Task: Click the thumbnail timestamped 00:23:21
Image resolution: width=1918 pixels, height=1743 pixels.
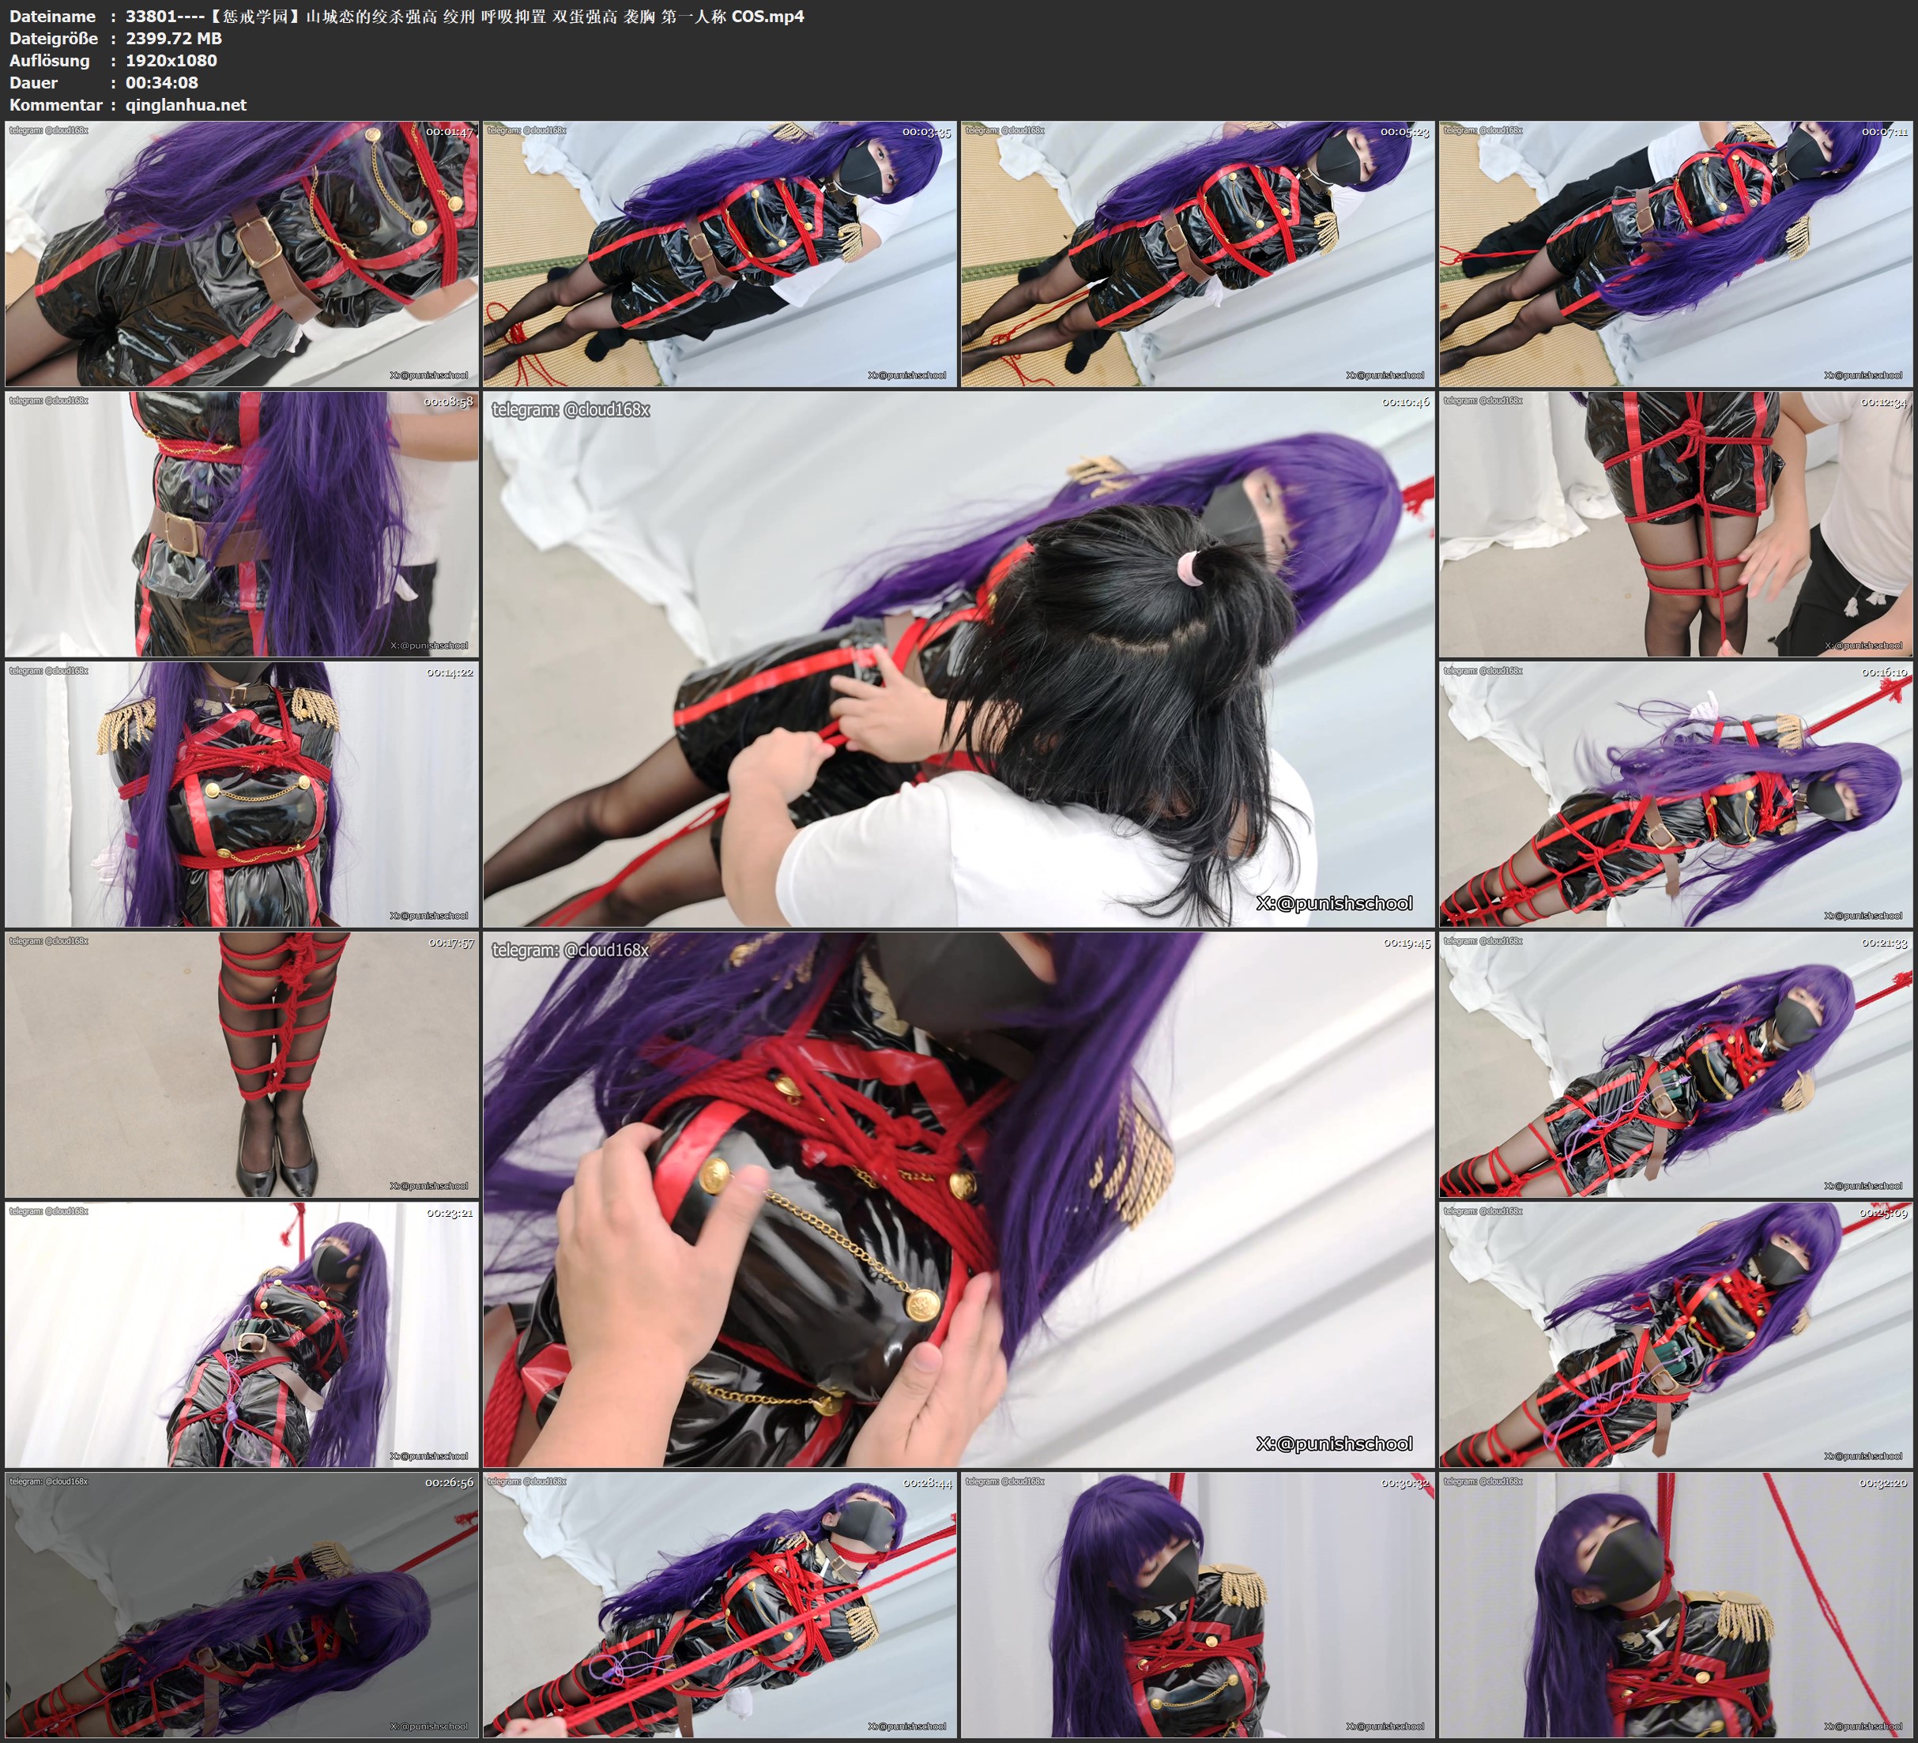Action: click(x=242, y=1334)
